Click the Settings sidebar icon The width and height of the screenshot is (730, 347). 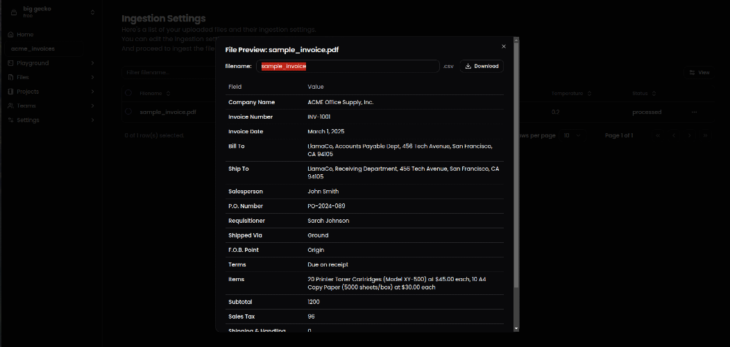[x=10, y=120]
